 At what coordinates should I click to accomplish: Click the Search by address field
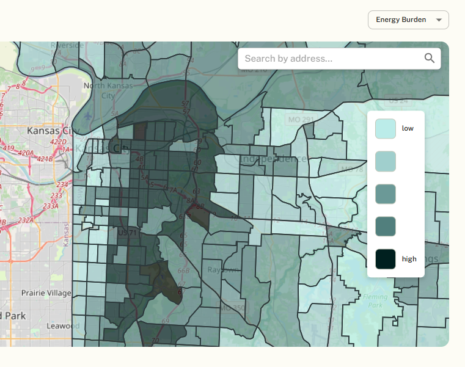(x=339, y=59)
